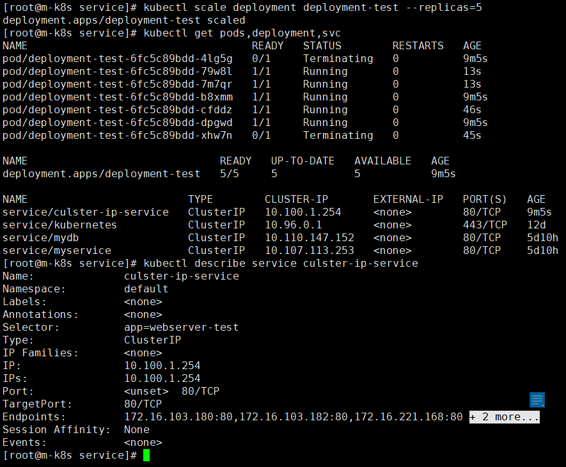
Task: Click service/myservice row name
Action: [57, 251]
